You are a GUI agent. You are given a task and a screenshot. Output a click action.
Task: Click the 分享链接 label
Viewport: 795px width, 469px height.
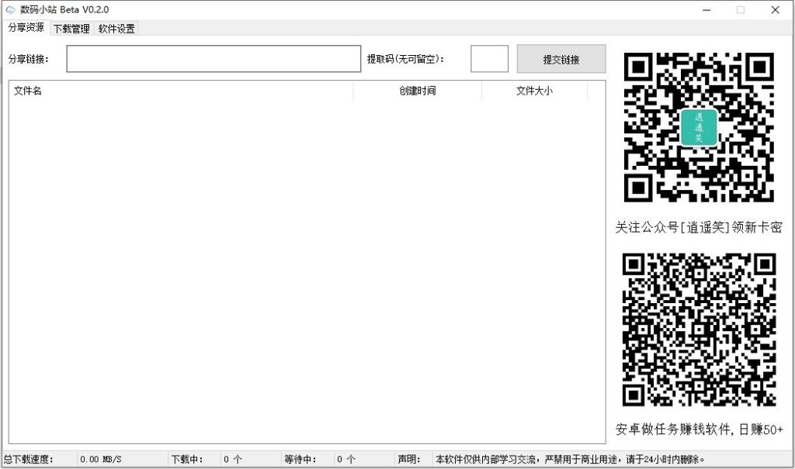pyautogui.click(x=29, y=59)
